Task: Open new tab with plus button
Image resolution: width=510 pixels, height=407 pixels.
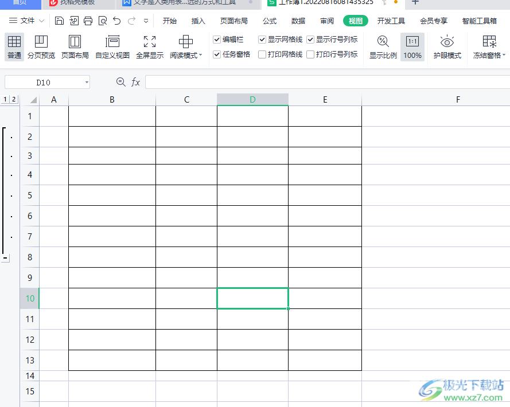Action: coord(415,3)
